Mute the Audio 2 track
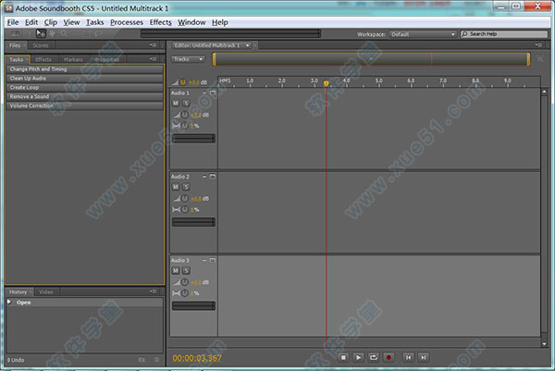The image size is (555, 371). 176,187
